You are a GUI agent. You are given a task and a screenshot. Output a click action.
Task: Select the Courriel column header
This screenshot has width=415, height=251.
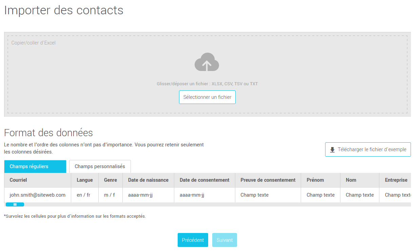pos(17,180)
